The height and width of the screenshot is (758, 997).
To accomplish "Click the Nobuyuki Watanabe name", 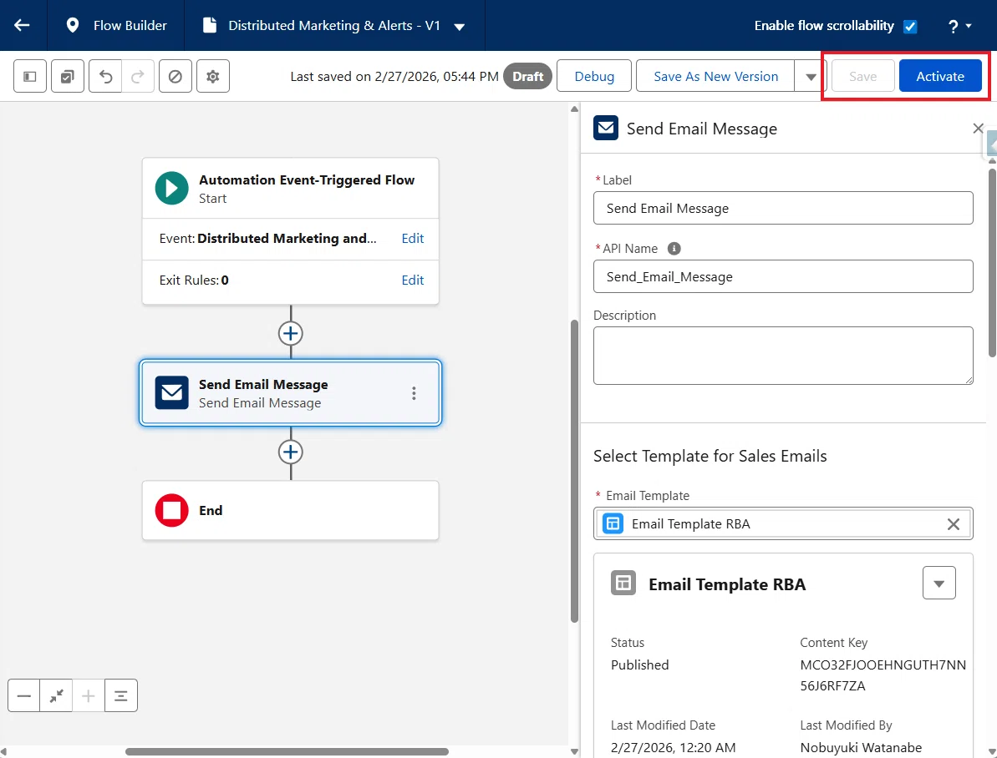I will [x=861, y=748].
